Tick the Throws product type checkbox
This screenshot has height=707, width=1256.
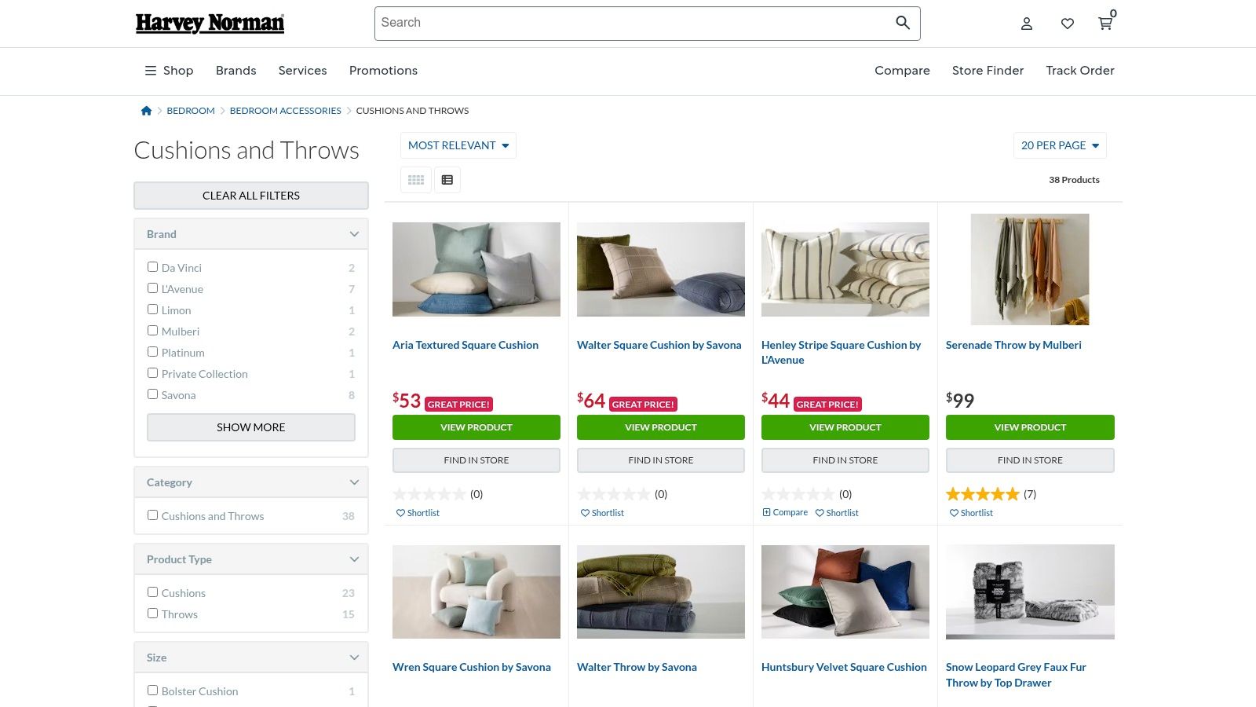coord(153,614)
